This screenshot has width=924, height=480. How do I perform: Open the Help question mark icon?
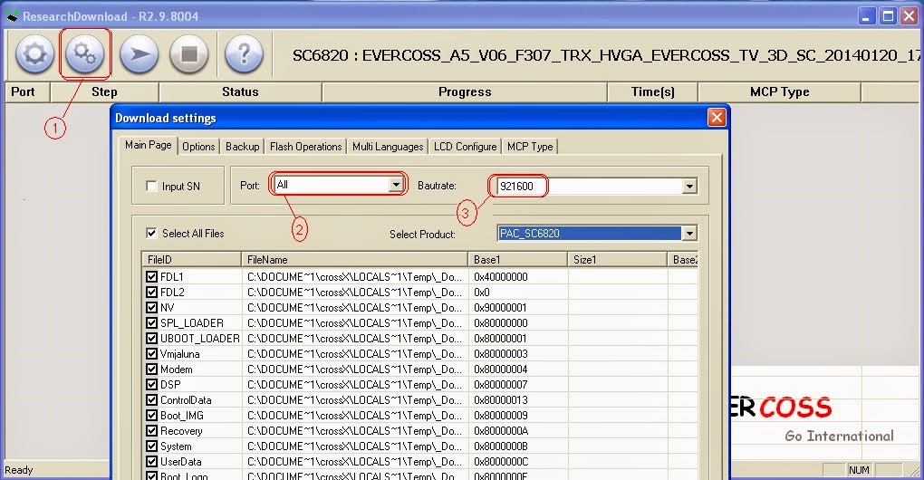(244, 54)
